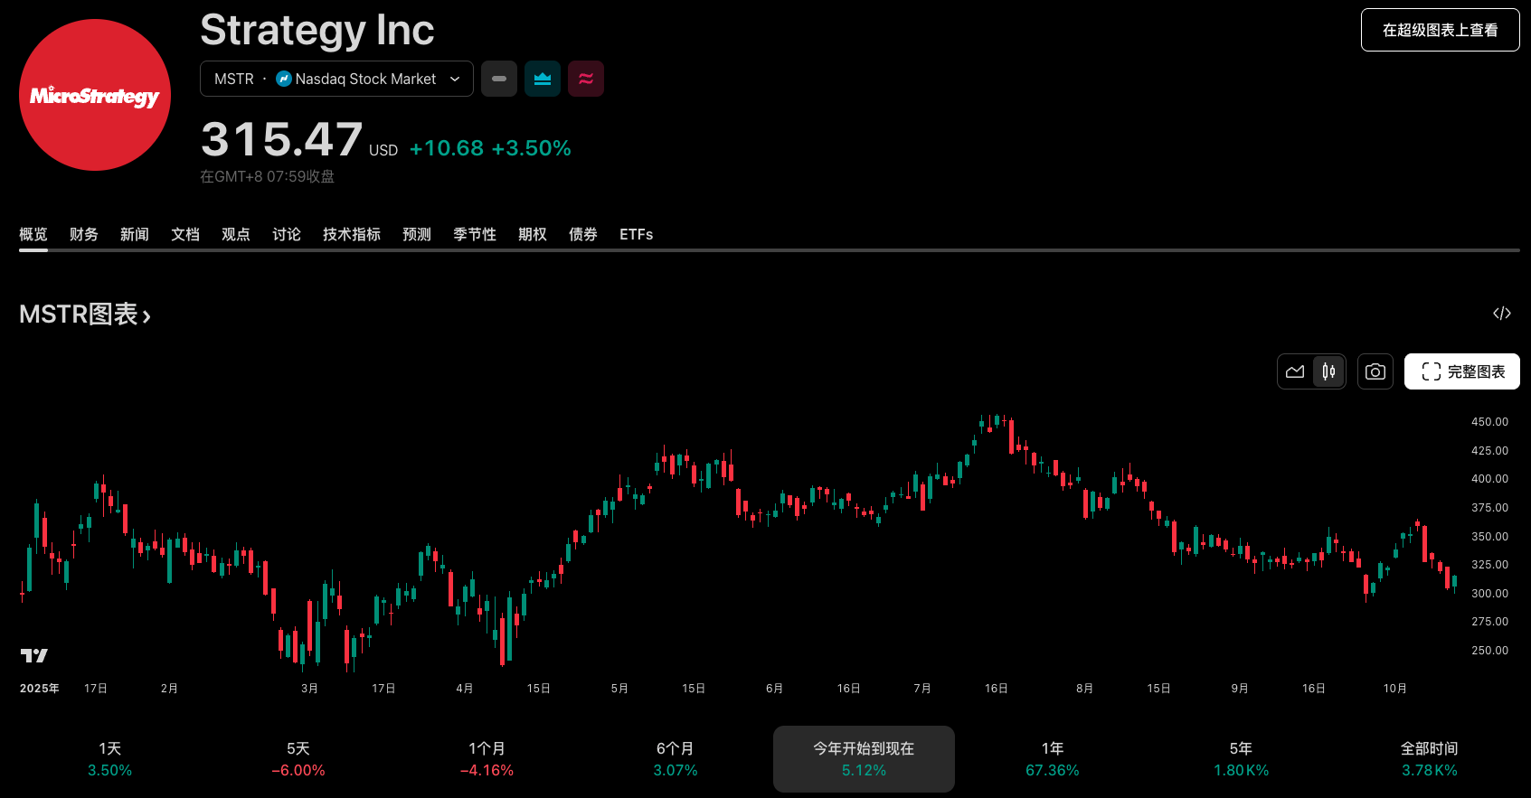The width and height of the screenshot is (1531, 798).
Task: Open the 技术指标 tab
Action: (x=352, y=235)
